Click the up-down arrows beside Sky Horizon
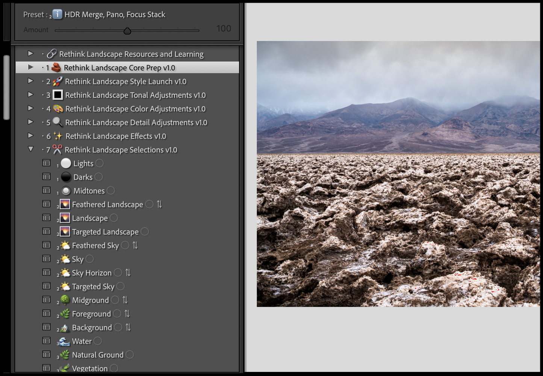The height and width of the screenshot is (376, 543). [128, 273]
